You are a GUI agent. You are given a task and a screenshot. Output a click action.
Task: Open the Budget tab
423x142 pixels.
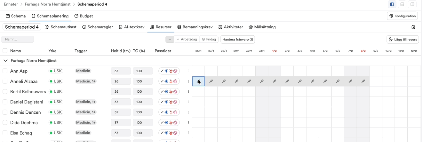(x=84, y=16)
